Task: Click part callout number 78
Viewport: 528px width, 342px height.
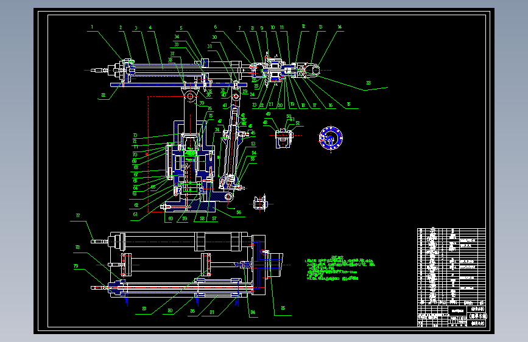Action: tap(77, 247)
